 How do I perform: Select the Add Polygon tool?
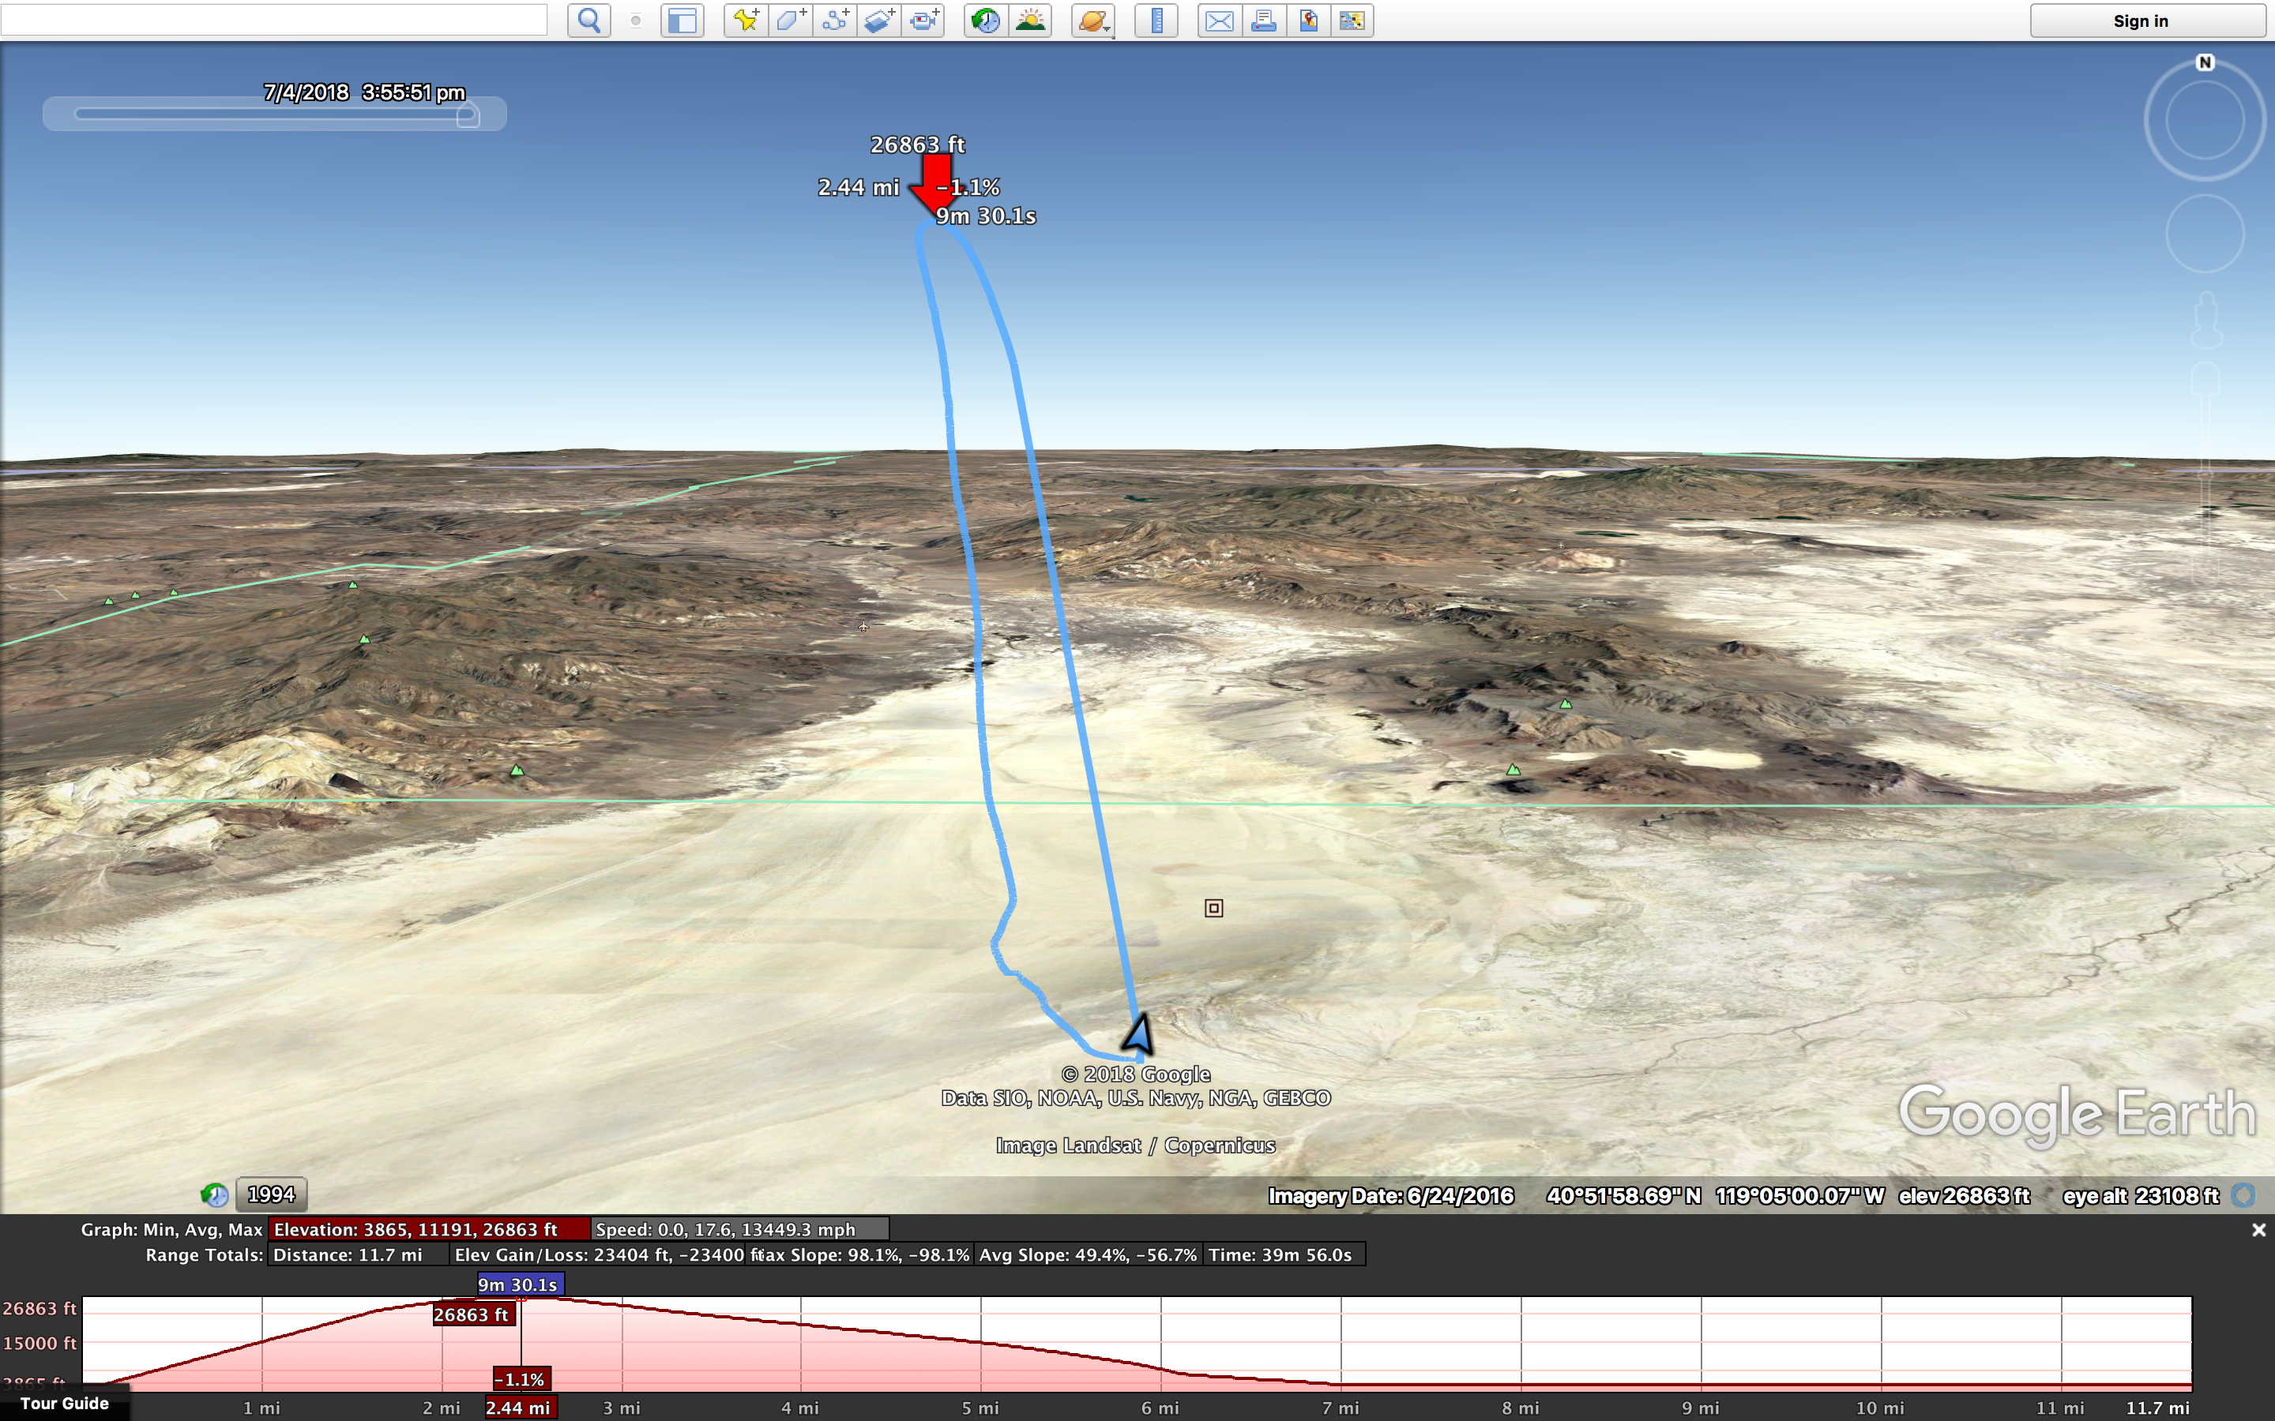click(790, 21)
